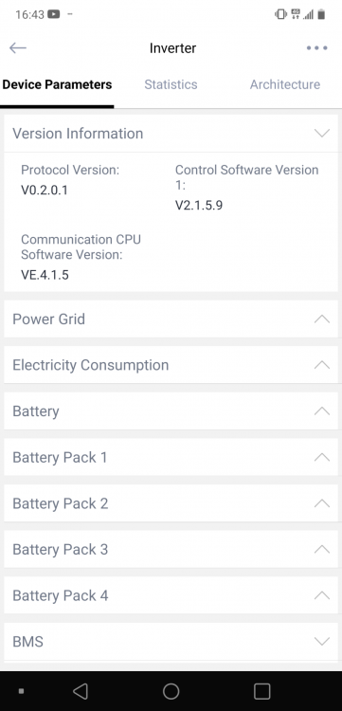
Task: Expand Battery Pack 3 chevron
Action: tap(322, 550)
